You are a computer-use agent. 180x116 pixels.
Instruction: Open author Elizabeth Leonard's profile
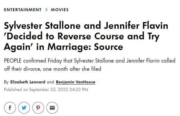[x=28, y=82]
